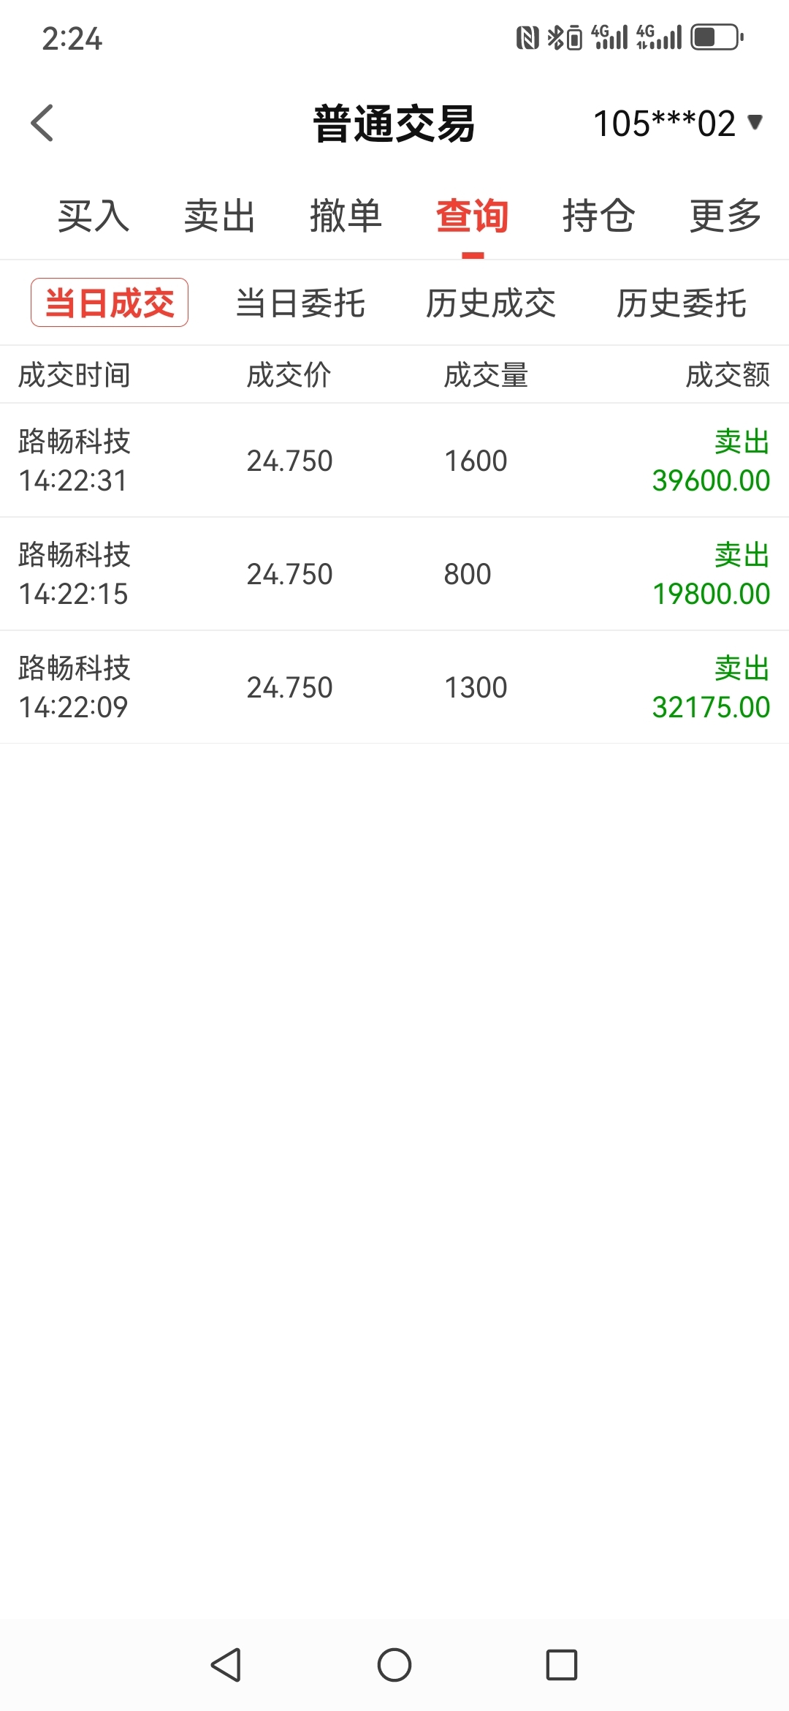Screen dimensions: 789x1711
Task: Tap Android home circle button
Action: (x=394, y=1665)
